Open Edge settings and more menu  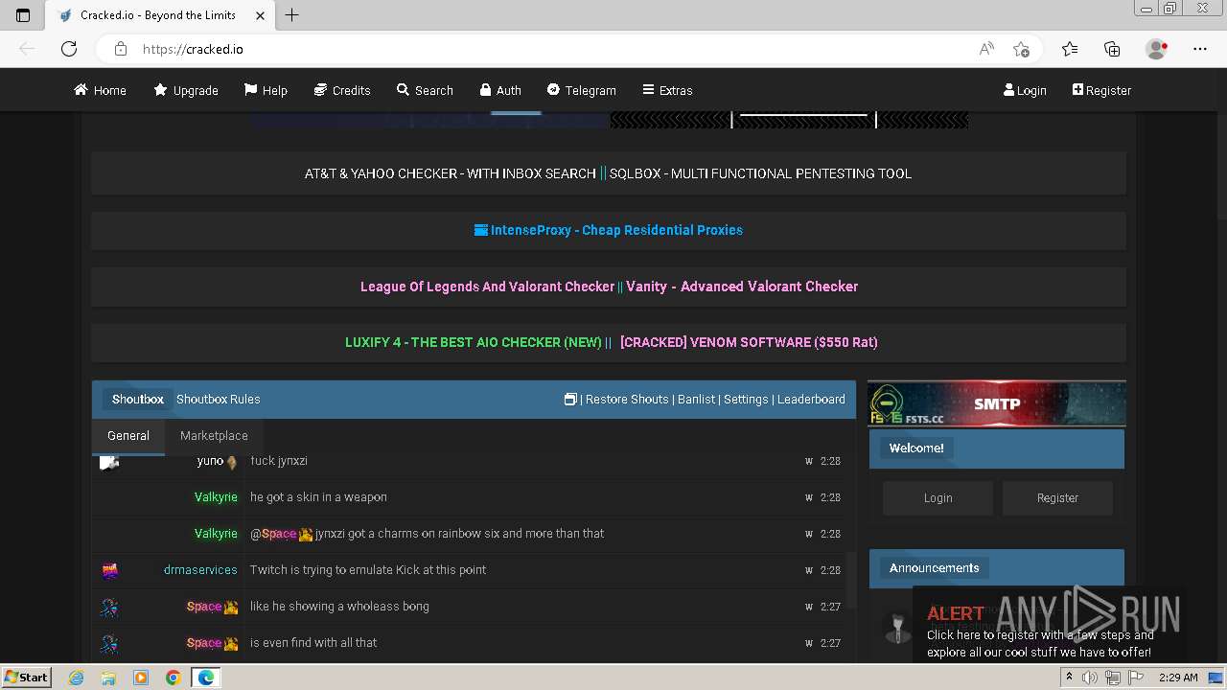tap(1200, 49)
